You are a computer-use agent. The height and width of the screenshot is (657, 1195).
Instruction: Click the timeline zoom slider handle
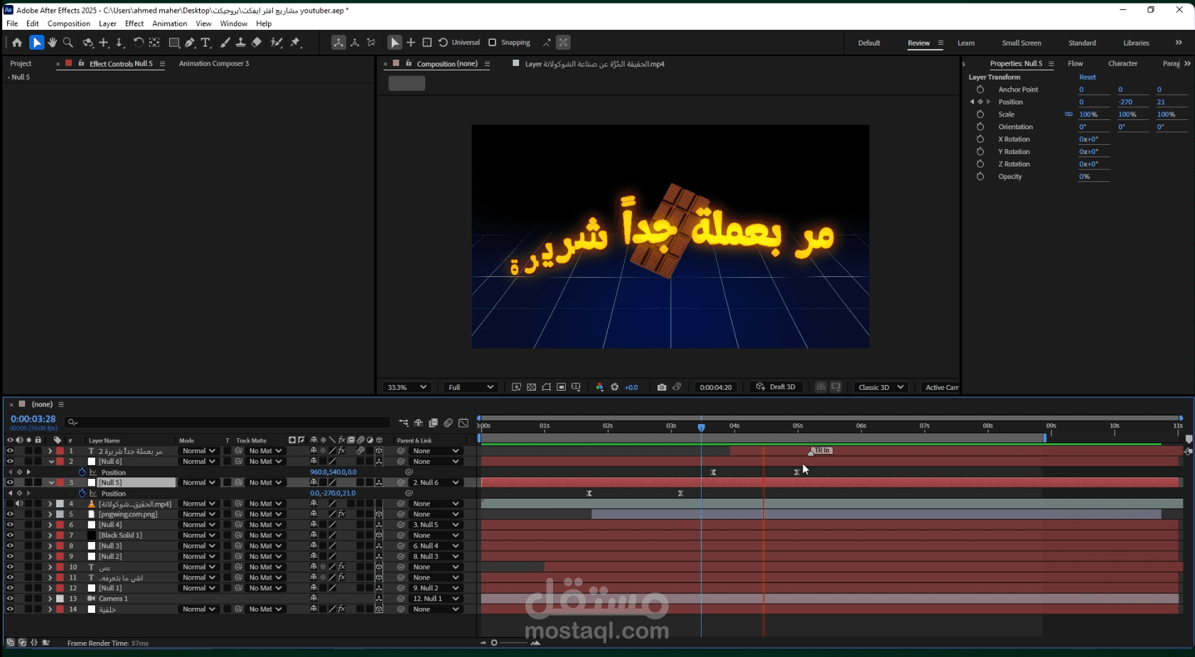click(494, 643)
